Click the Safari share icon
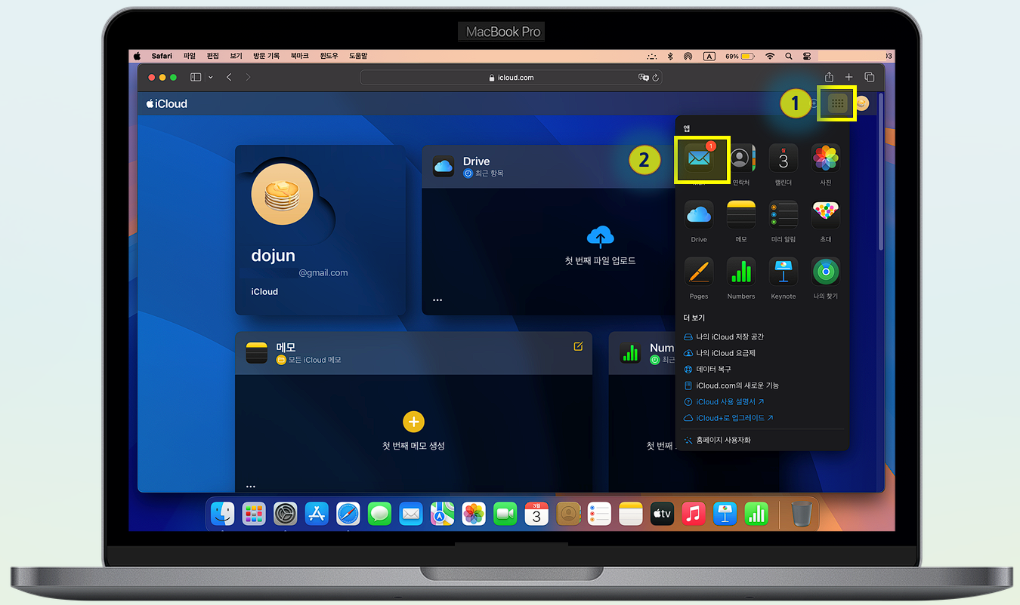Screen dimensions: 1020x605 tap(829, 77)
